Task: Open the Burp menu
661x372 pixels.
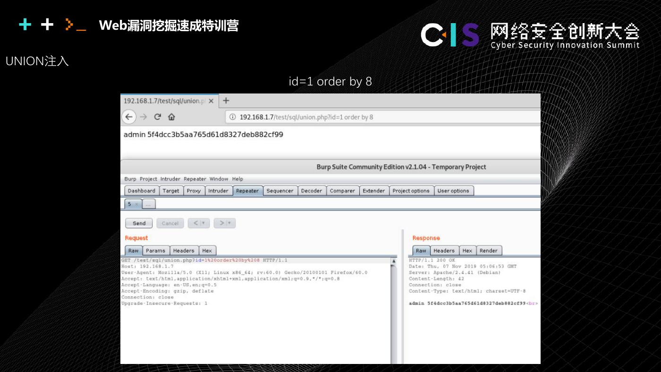Action: pos(130,179)
